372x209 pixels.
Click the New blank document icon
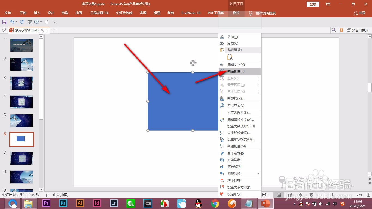pyautogui.click(x=47, y=22)
